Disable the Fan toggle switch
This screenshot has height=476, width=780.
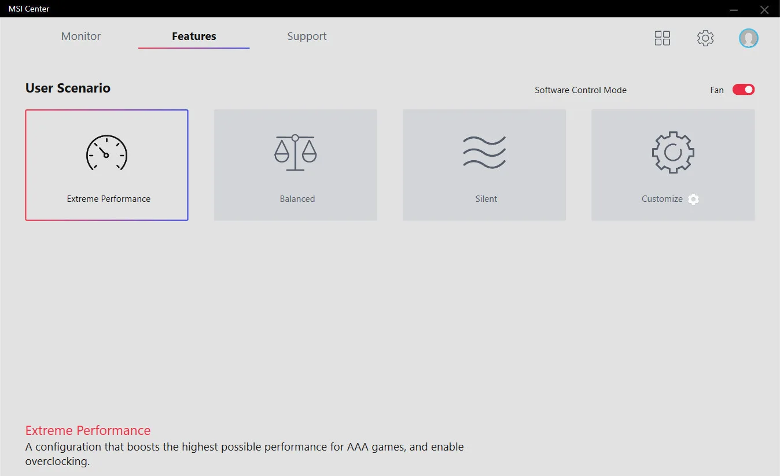(x=743, y=90)
